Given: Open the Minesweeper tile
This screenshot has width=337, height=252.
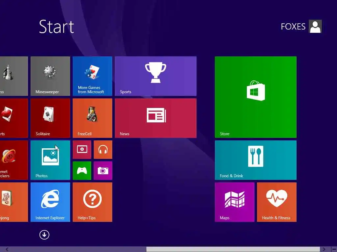Looking at the screenshot, I should pyautogui.click(x=50, y=76).
